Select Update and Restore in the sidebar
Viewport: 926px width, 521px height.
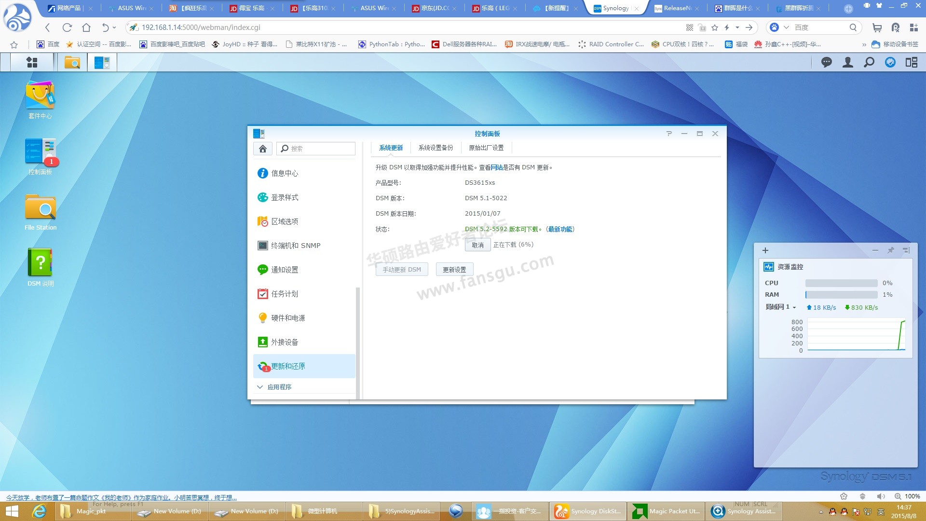tap(304, 366)
